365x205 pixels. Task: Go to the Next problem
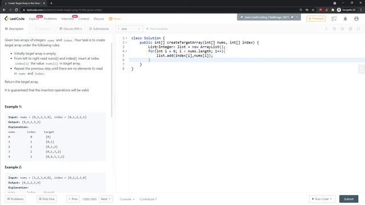point(106,199)
